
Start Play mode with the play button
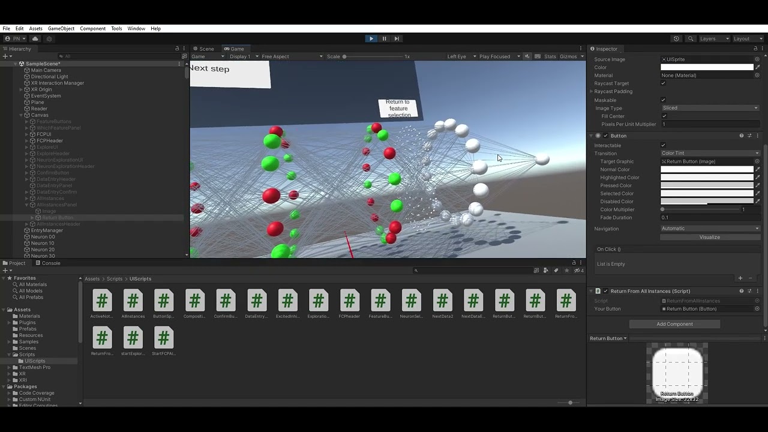click(x=371, y=38)
